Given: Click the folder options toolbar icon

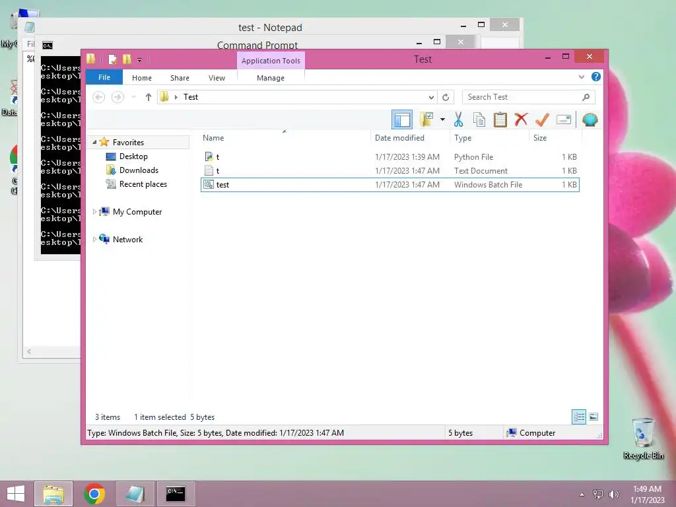Looking at the screenshot, I should [426, 119].
